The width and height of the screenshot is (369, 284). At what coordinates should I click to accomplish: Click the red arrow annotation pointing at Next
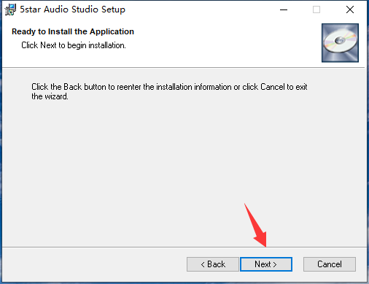[257, 226]
